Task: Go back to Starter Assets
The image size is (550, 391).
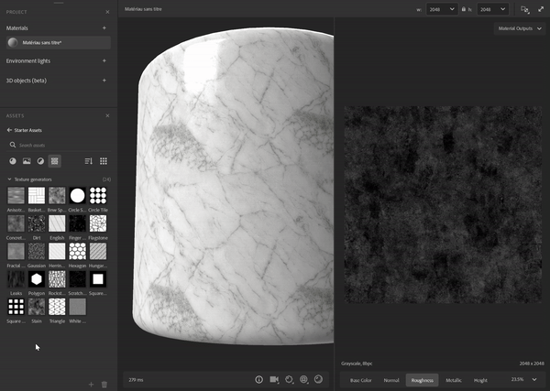Action: tap(24, 130)
